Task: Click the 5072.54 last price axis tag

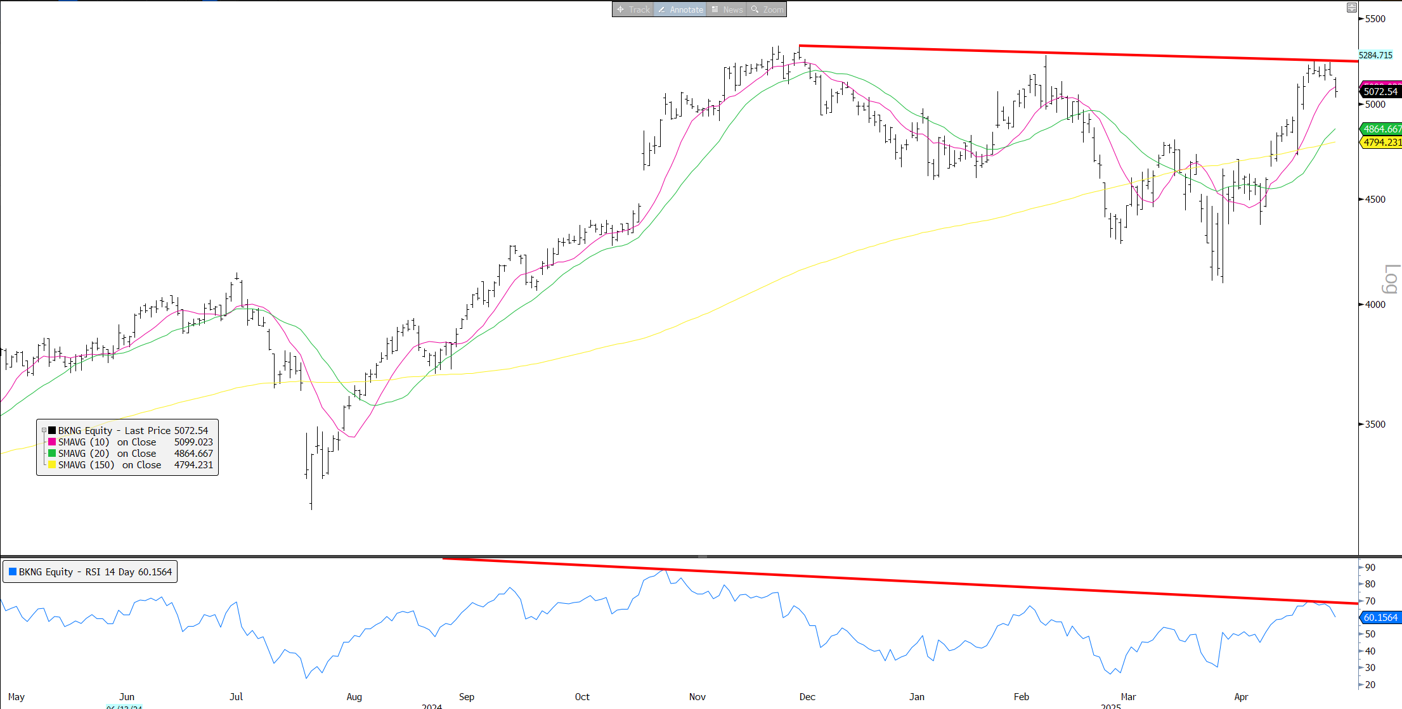Action: (x=1380, y=92)
